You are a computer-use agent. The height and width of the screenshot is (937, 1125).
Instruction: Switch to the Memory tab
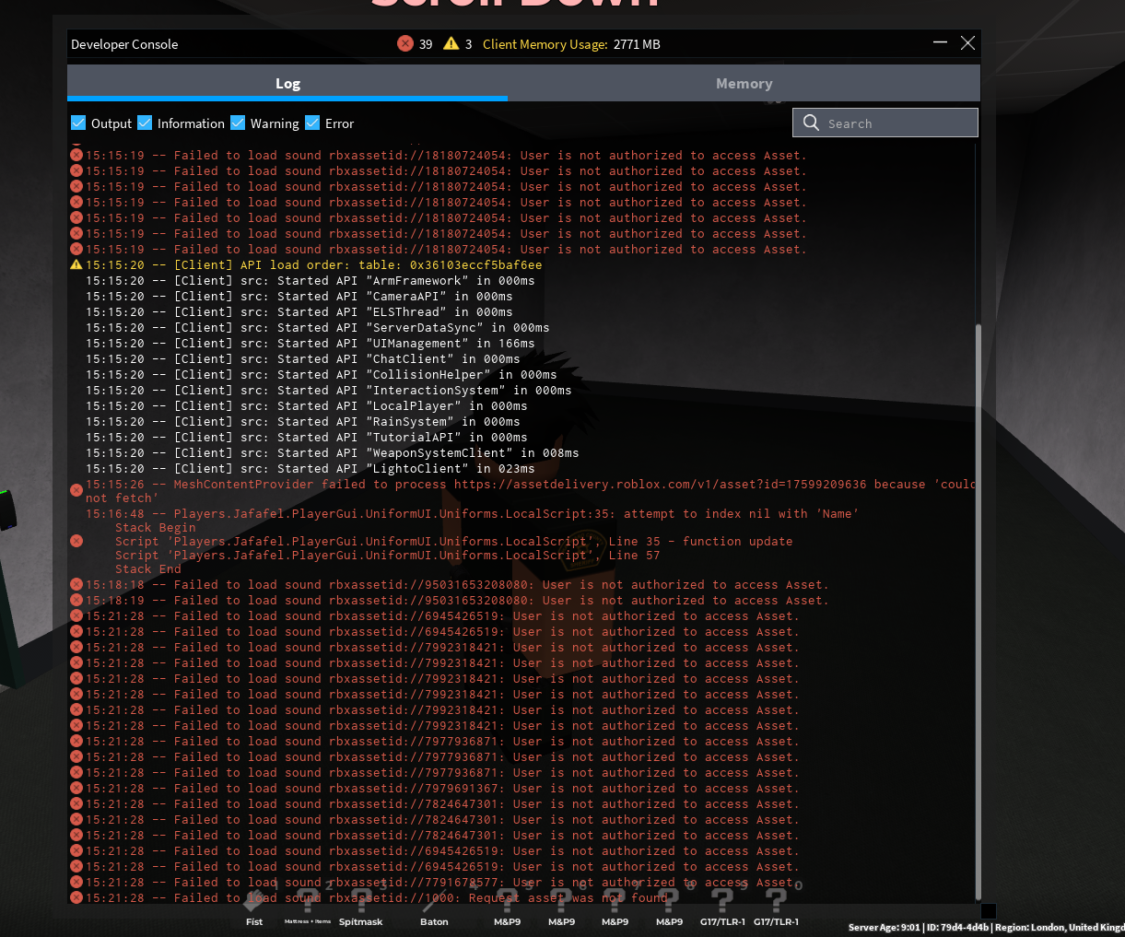[744, 84]
